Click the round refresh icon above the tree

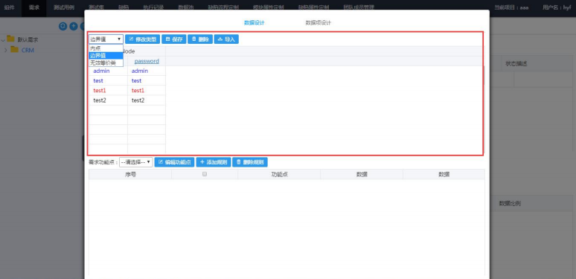[63, 26]
